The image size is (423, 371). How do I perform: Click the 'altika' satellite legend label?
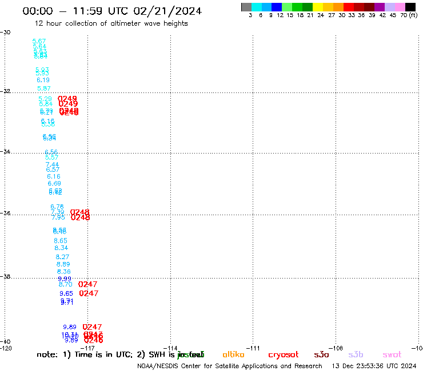tap(233, 354)
